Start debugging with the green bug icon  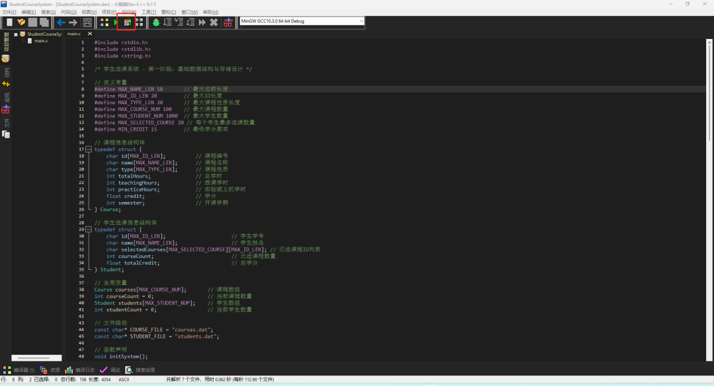pyautogui.click(x=156, y=22)
